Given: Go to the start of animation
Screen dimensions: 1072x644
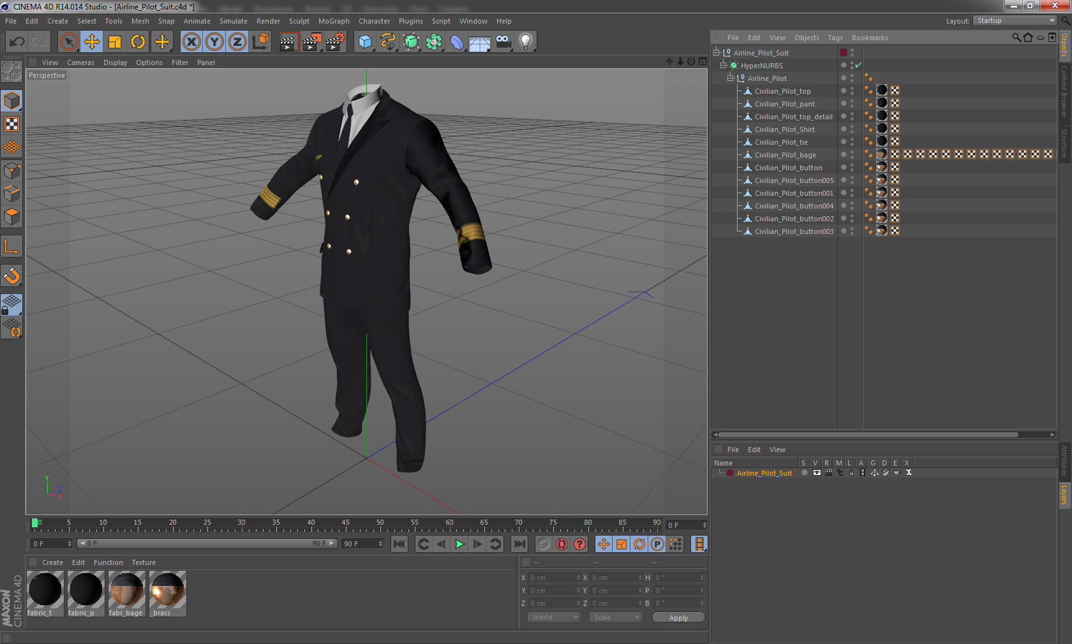Looking at the screenshot, I should pyautogui.click(x=399, y=544).
